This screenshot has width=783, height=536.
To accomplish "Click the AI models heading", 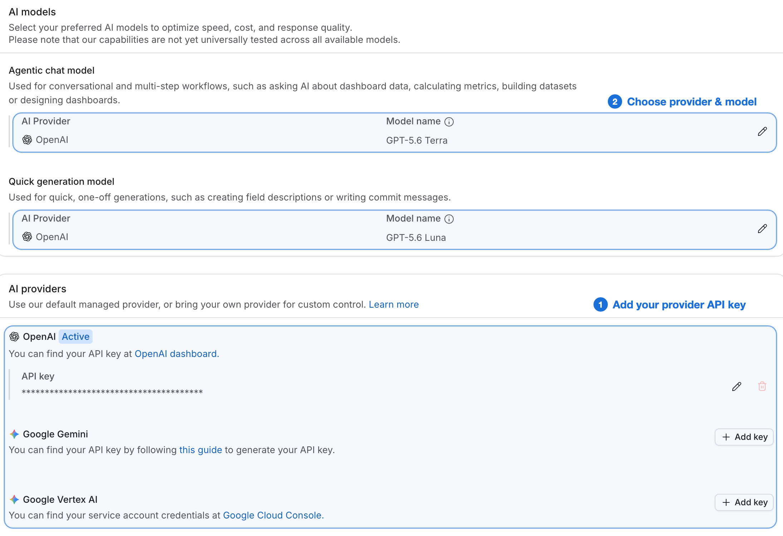I will (32, 12).
